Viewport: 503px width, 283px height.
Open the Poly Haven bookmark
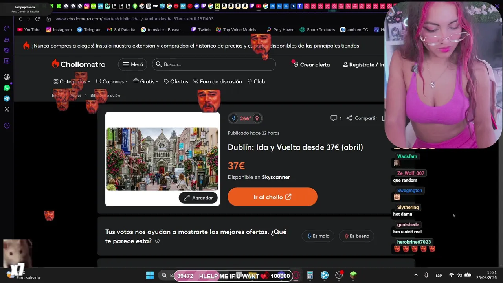(280, 29)
